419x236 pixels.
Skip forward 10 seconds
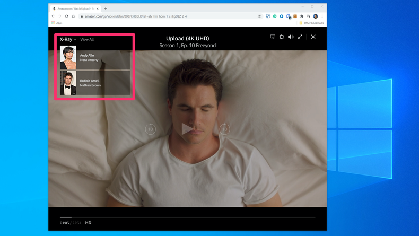[224, 129]
